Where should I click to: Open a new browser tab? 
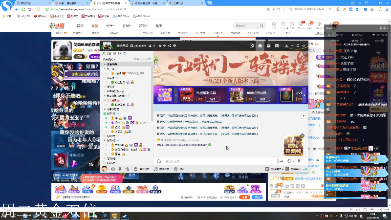pos(210,3)
